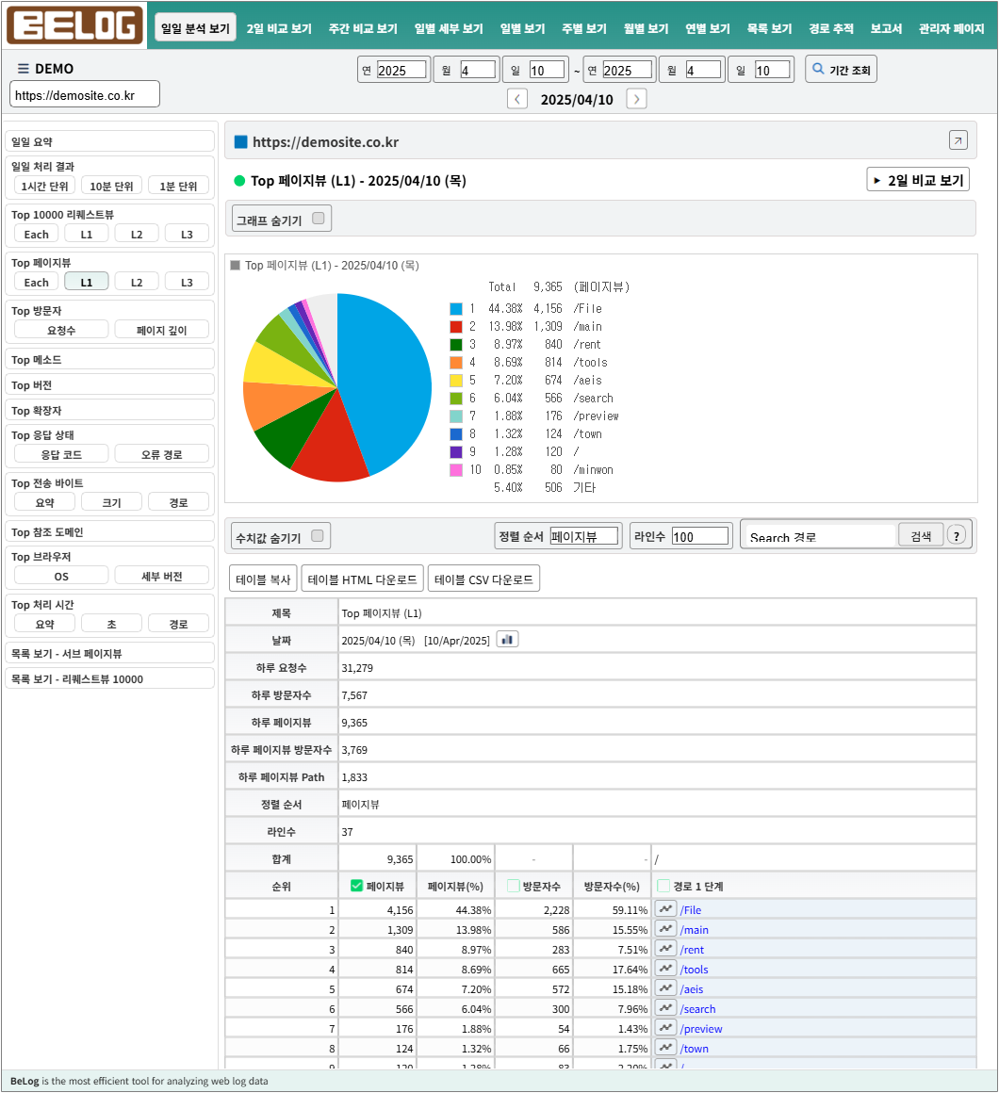The height and width of the screenshot is (1093, 999).
Task: Click the green status dot by title
Action: tap(239, 181)
